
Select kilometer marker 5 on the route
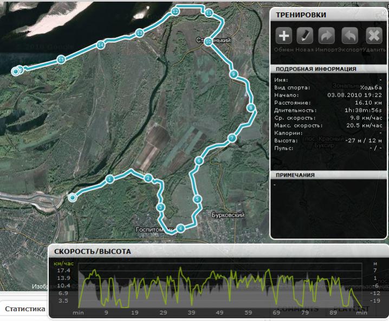[197, 200]
